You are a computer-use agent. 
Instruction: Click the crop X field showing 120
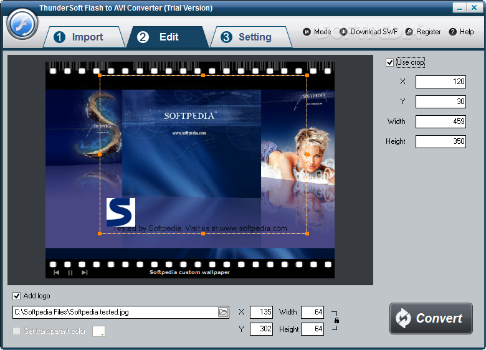pyautogui.click(x=441, y=82)
